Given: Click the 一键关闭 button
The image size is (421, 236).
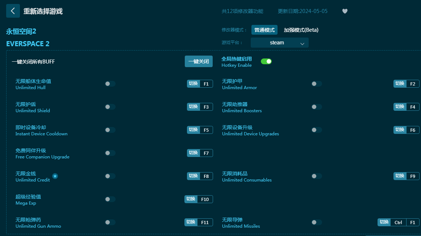Looking at the screenshot, I should pyautogui.click(x=199, y=61).
